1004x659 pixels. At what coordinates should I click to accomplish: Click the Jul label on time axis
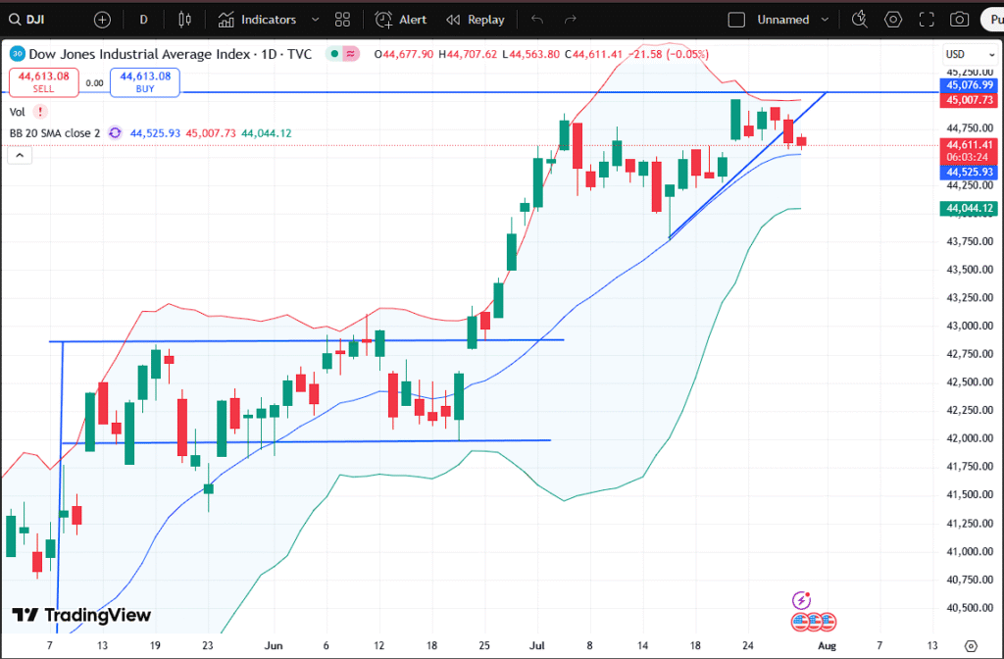(536, 645)
